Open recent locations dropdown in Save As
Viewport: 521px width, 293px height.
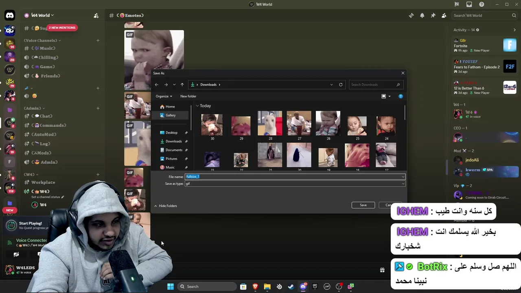point(174,85)
